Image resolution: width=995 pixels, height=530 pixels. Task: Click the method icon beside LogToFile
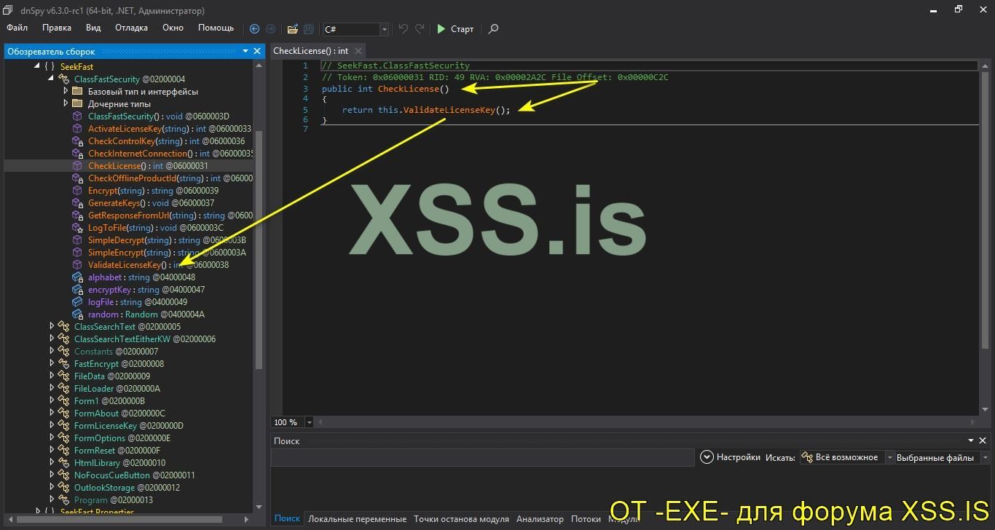pyautogui.click(x=78, y=228)
